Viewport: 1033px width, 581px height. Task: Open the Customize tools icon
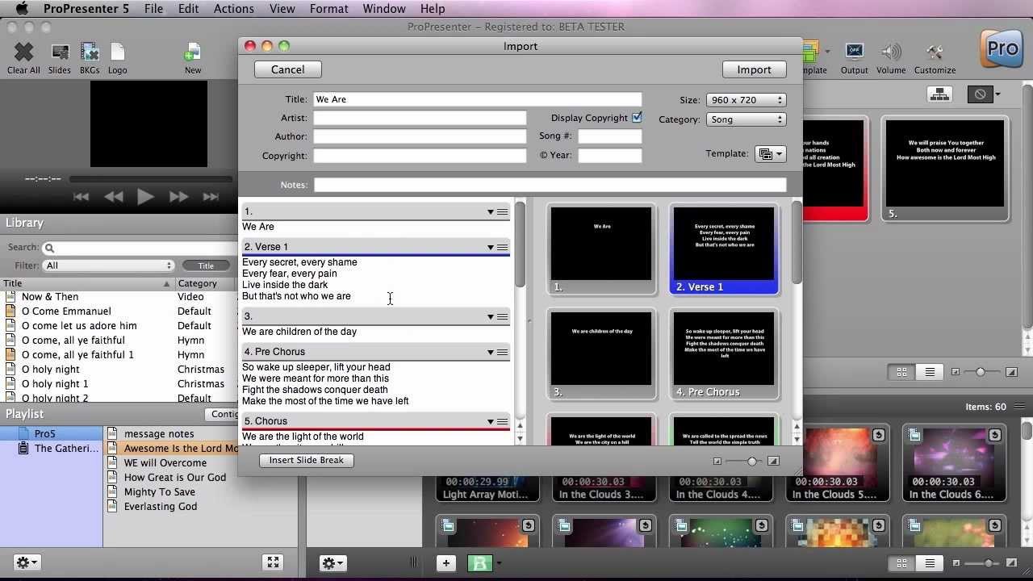tap(935, 53)
